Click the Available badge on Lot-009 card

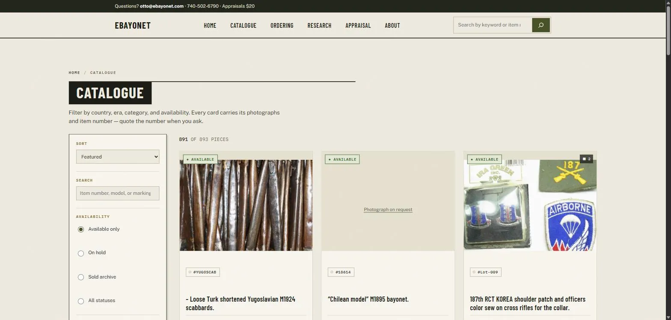(484, 159)
